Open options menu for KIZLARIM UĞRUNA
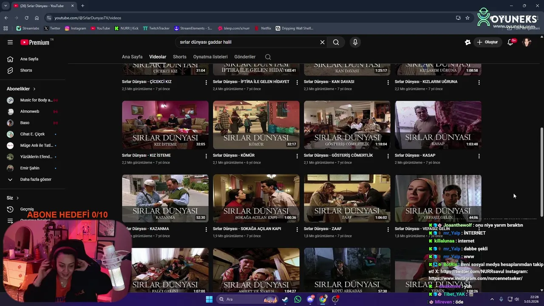 [479, 82]
